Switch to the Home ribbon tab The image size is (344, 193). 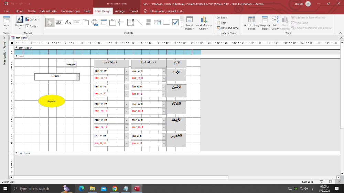(19, 11)
